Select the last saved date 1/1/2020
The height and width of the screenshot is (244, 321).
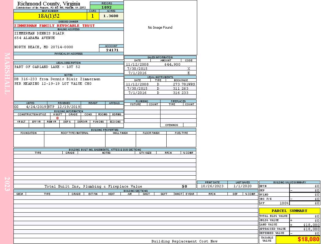point(242,186)
